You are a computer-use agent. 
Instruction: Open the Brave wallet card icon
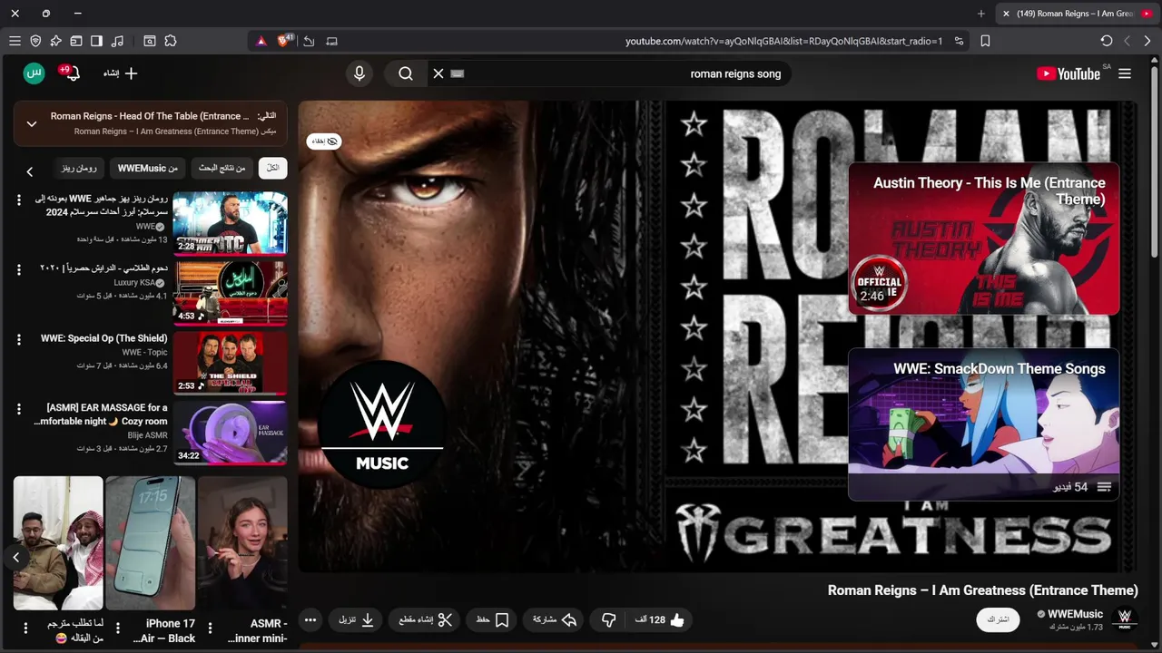tap(76, 41)
